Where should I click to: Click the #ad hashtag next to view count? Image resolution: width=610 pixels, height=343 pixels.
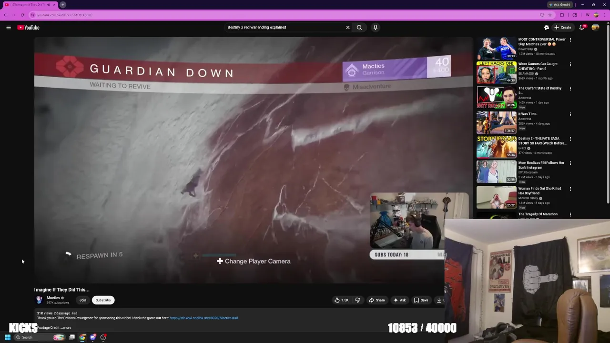[74, 313]
